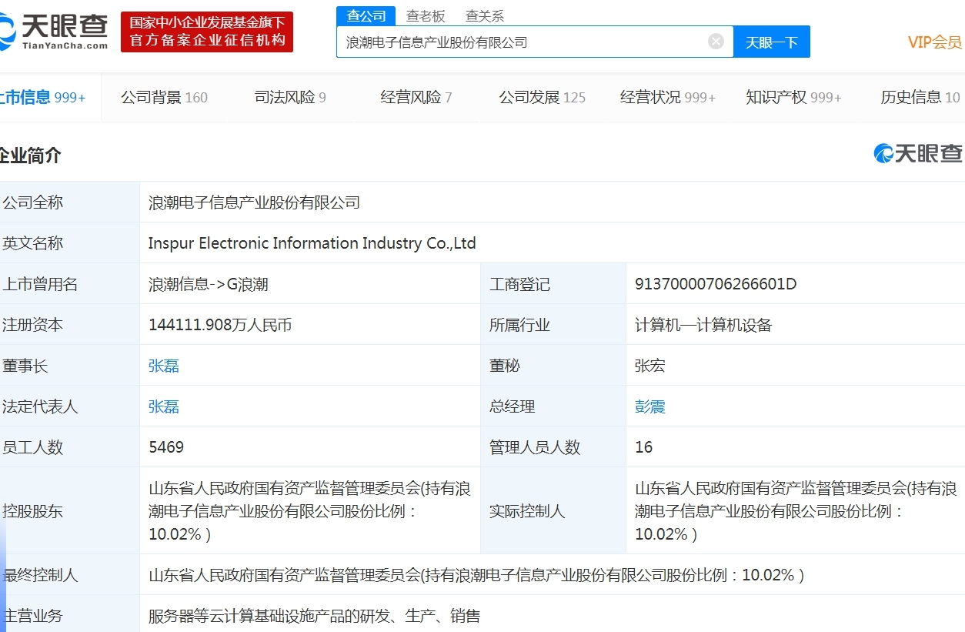Click the registration number 91370000706266601D
965x632 pixels.
[716, 284]
